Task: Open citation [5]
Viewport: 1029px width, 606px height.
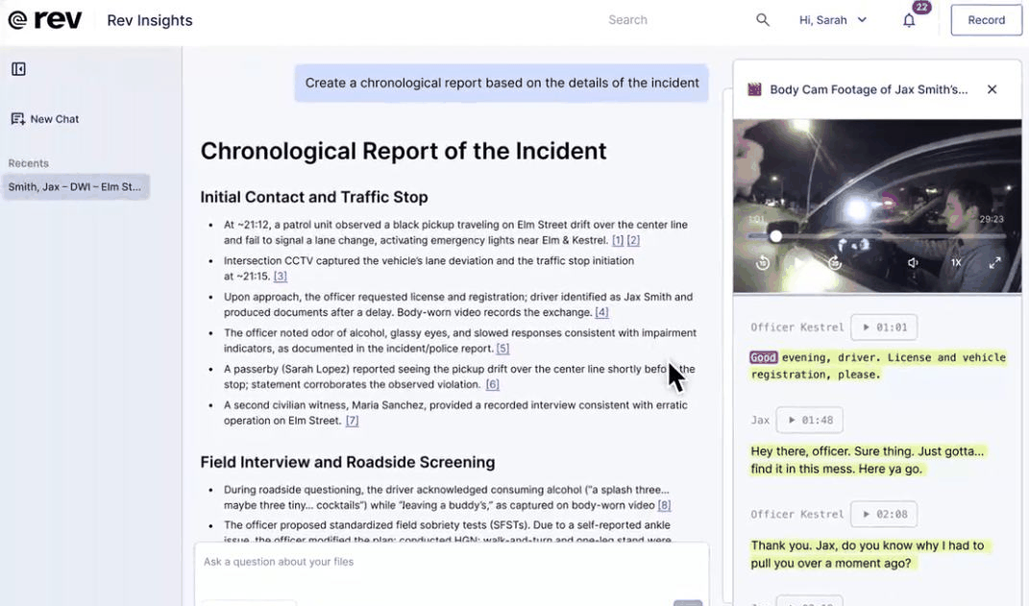Action: click(x=502, y=349)
